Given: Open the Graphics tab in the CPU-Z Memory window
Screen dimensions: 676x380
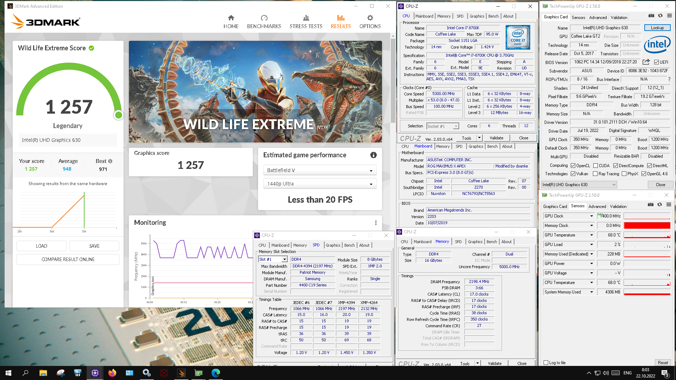Looking at the screenshot, I should (475, 242).
